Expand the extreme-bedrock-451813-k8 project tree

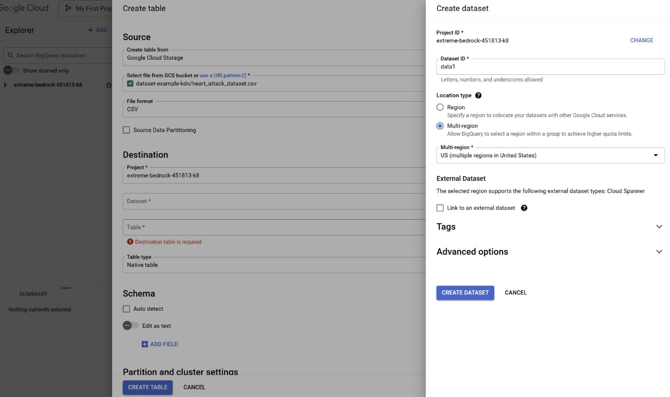pos(5,85)
